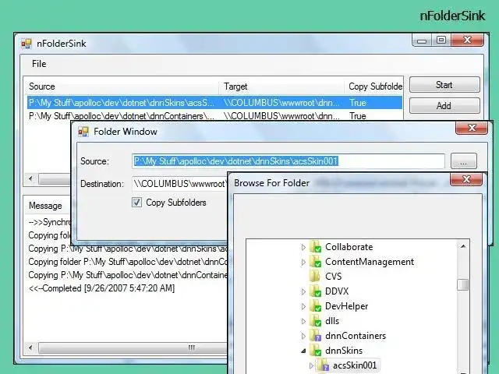
Task: Click the source browse ellipsis button
Action: (464, 161)
